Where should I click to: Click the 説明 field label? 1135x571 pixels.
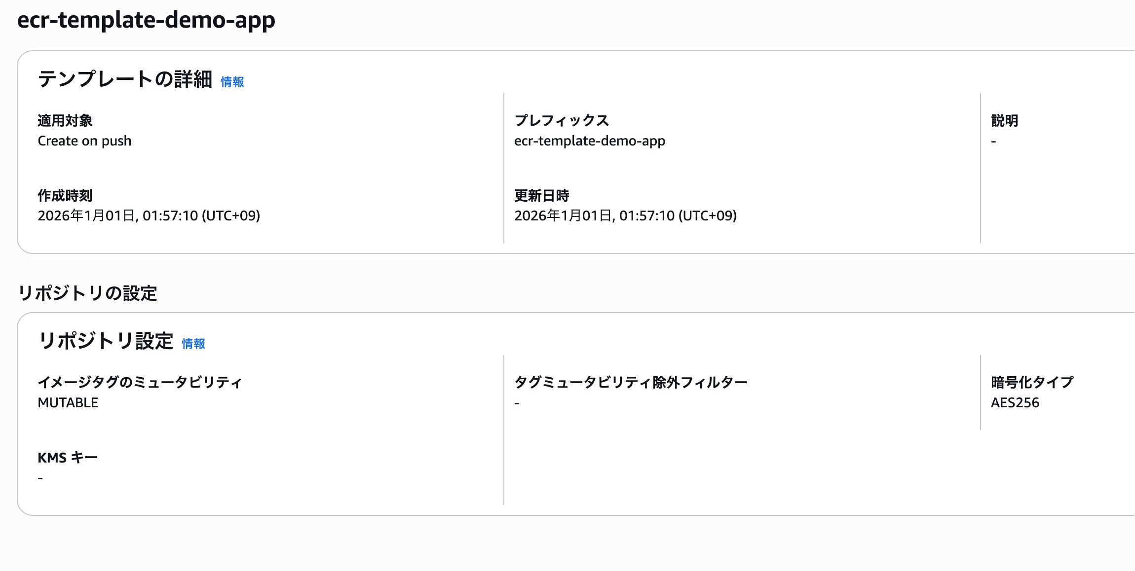(1004, 121)
